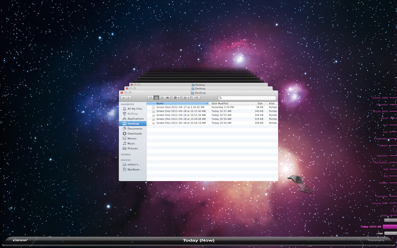Click the Music note sidebar icon
Screen dimensions: 397x248
[124, 143]
